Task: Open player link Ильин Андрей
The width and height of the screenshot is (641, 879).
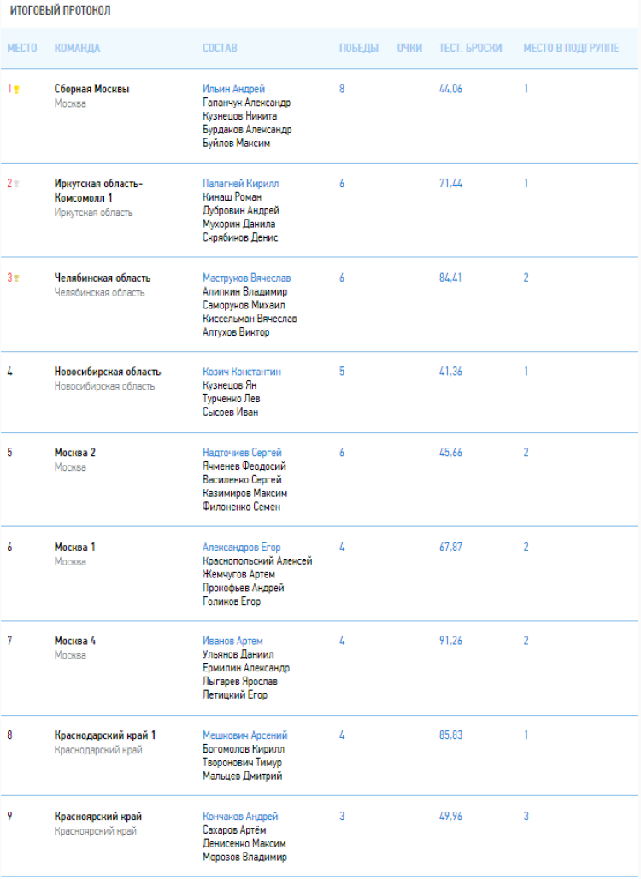Action: pos(233,89)
